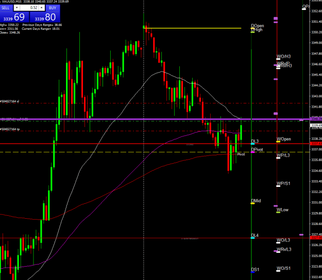Click the yellow WOpen marker dash
Viewport: 322px width, 280px height.
pyautogui.click(x=278, y=142)
